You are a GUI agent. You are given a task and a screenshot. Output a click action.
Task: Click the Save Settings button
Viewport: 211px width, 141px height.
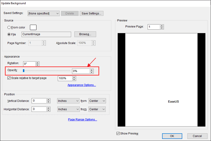[x=92, y=13]
